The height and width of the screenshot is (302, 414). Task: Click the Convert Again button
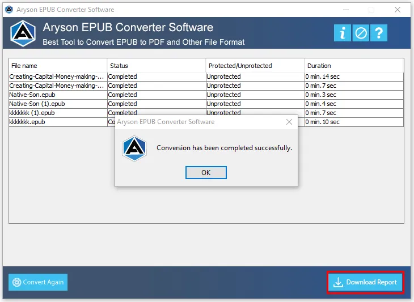pos(38,282)
